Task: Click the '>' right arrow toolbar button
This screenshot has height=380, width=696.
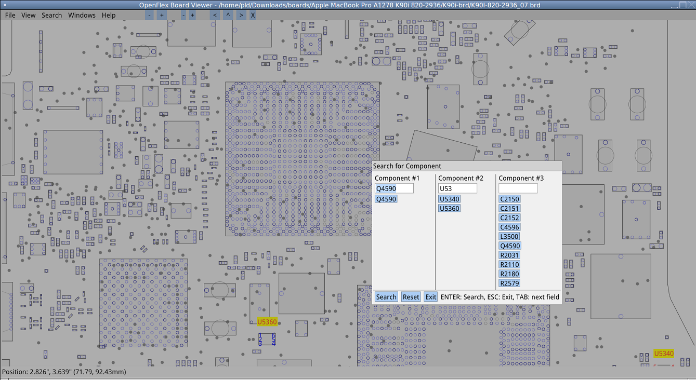Action: [241, 15]
